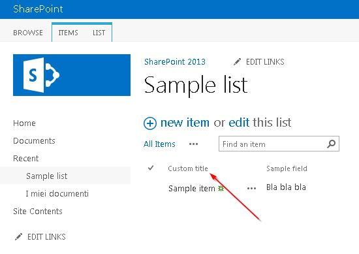Sort by the Sample field column header
This screenshot has height=254, width=359.
point(287,168)
